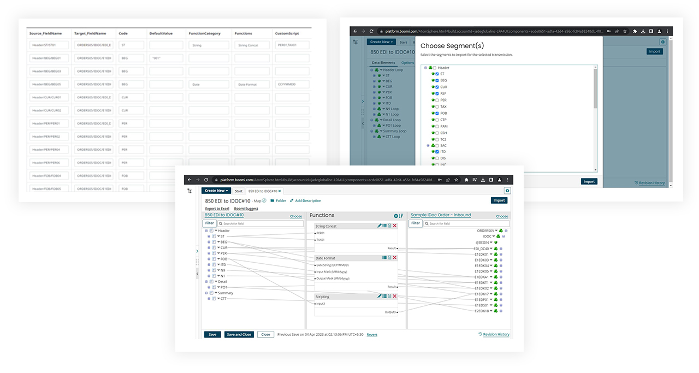
Task: Check the PER segment checkbox
Action: coord(437,100)
